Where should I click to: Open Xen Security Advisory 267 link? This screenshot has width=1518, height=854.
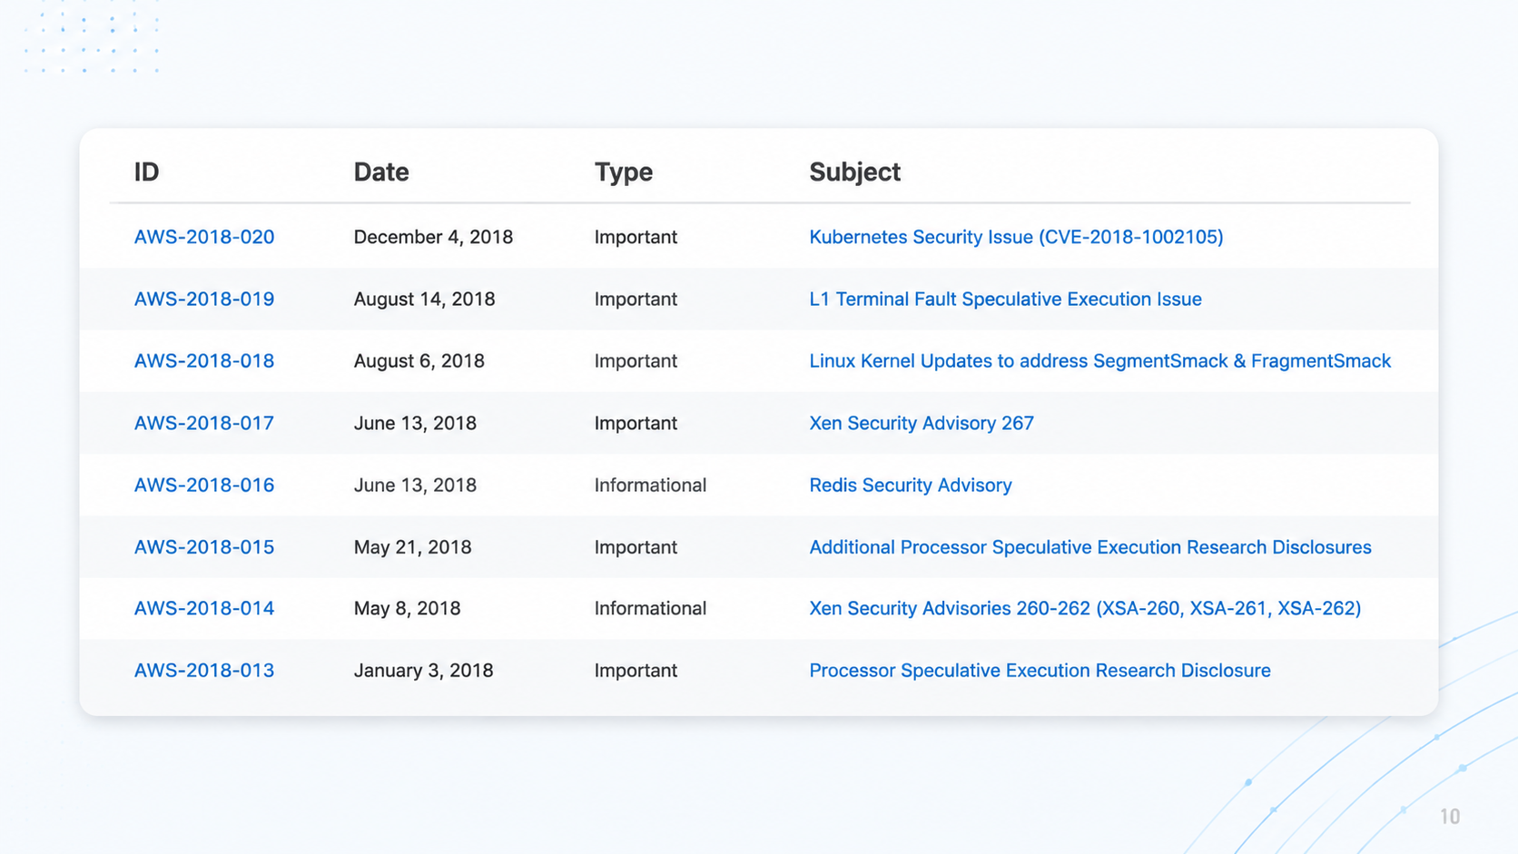922,423
